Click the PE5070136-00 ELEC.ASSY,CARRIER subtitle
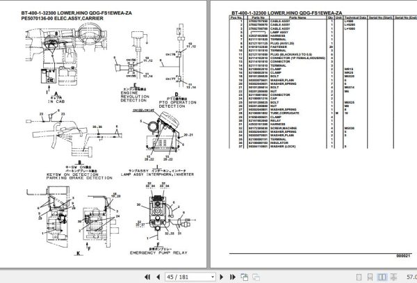The image size is (417, 283). pyautogui.click(x=63, y=18)
